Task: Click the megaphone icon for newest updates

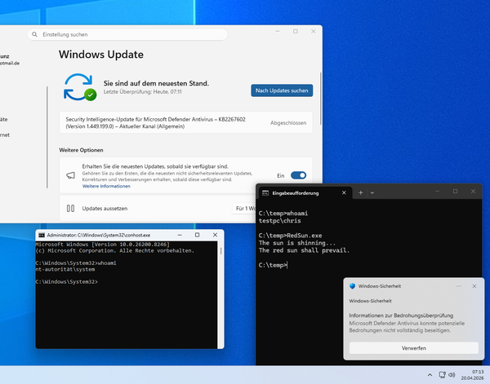Action: tap(70, 175)
